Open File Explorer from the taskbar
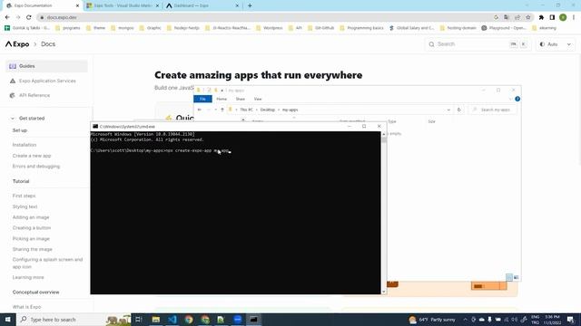The width and height of the screenshot is (581, 326). (156, 320)
